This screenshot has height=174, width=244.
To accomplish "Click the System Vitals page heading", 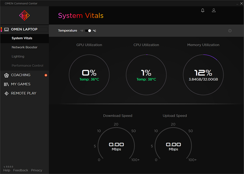I will 81,16.
